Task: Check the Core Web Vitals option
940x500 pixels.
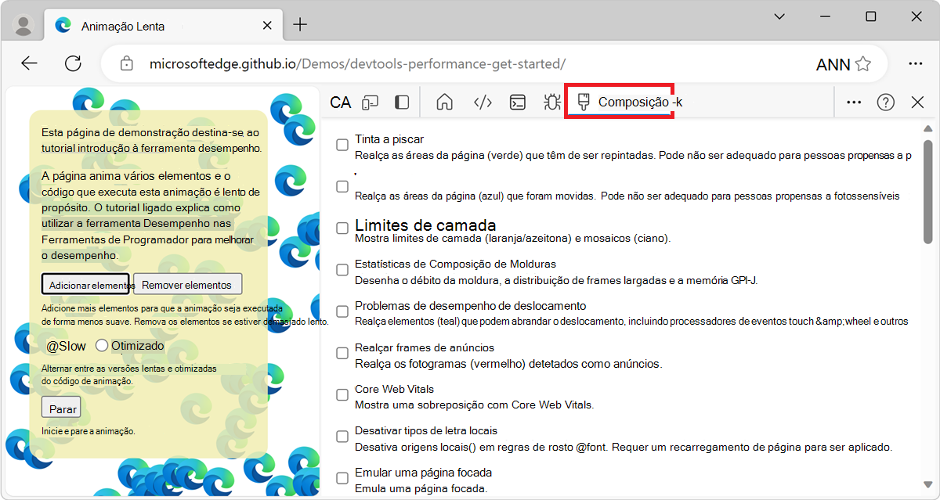Action: pos(342,394)
